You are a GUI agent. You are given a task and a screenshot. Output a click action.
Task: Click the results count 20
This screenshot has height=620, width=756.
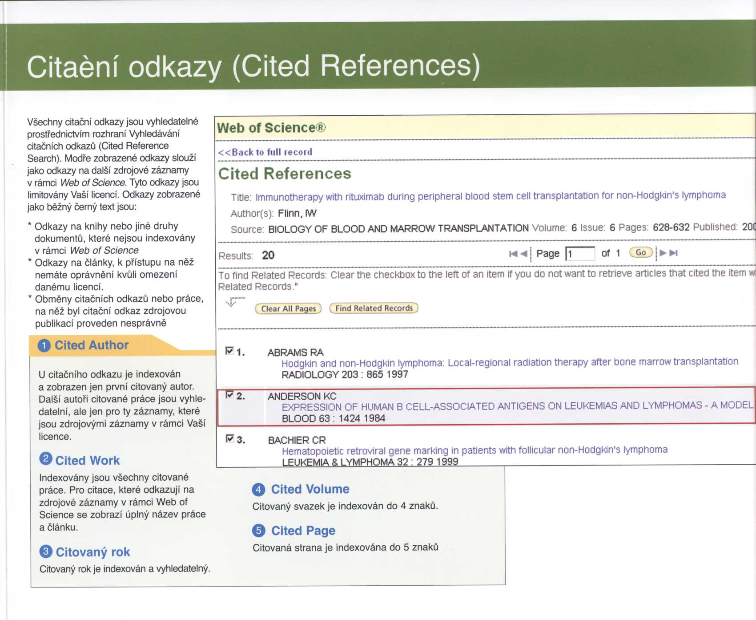click(268, 255)
